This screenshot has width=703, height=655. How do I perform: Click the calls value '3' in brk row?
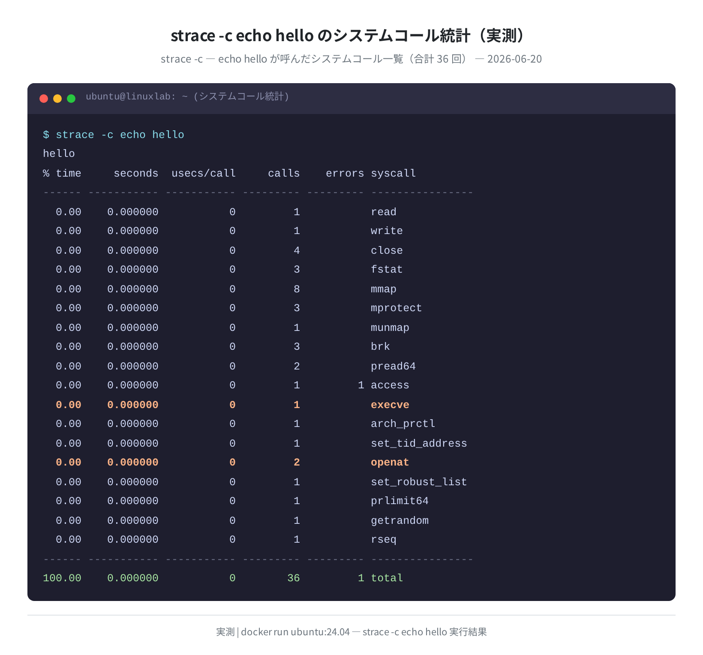point(297,346)
